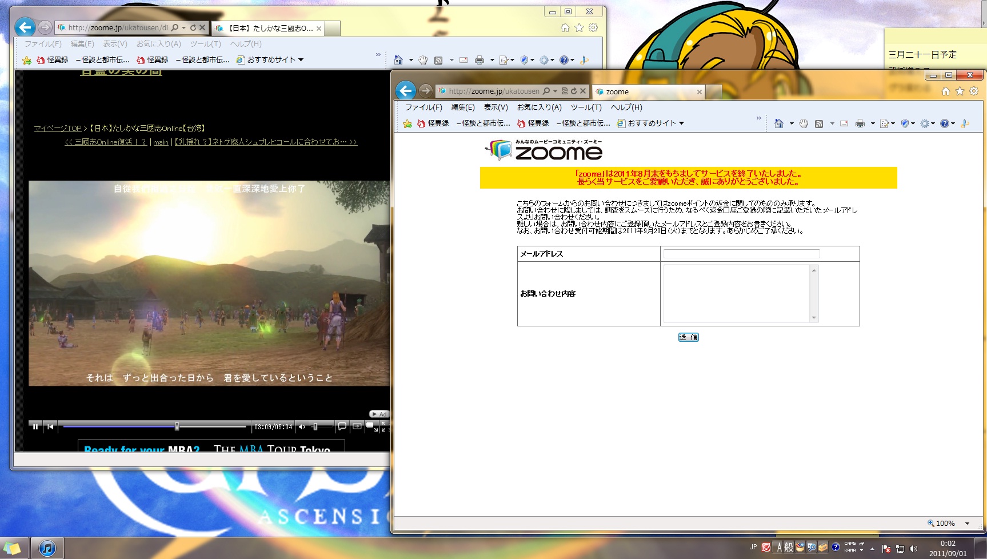Open ツール(T) menu in front window

tap(586, 107)
